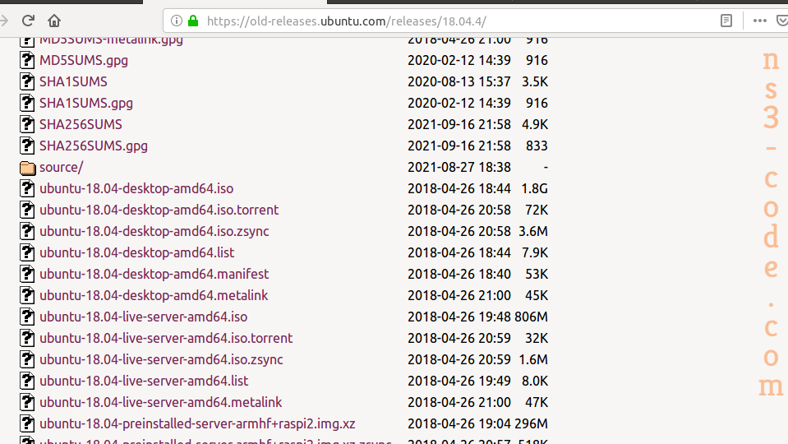Click the icon beside armhf+raspi2.img.xz

tap(27, 423)
